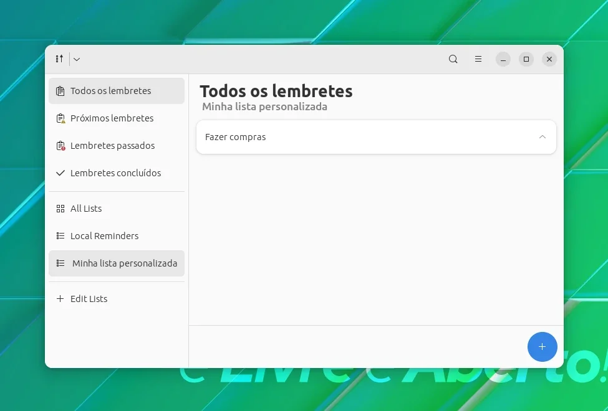Open the dropdown arrow beside the sort icon

77,59
